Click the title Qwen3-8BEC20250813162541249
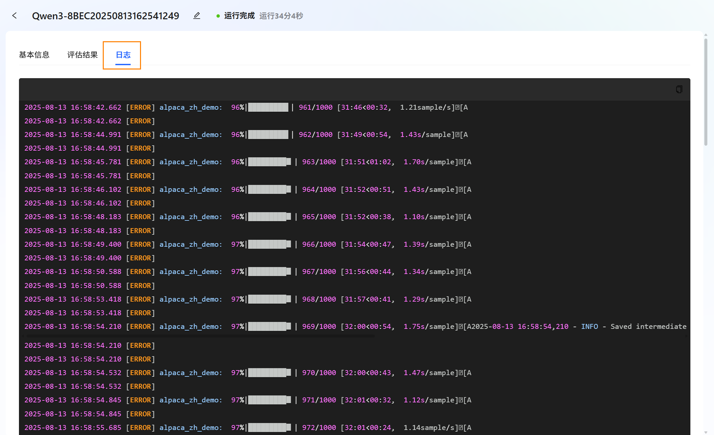714x435 pixels. click(105, 16)
